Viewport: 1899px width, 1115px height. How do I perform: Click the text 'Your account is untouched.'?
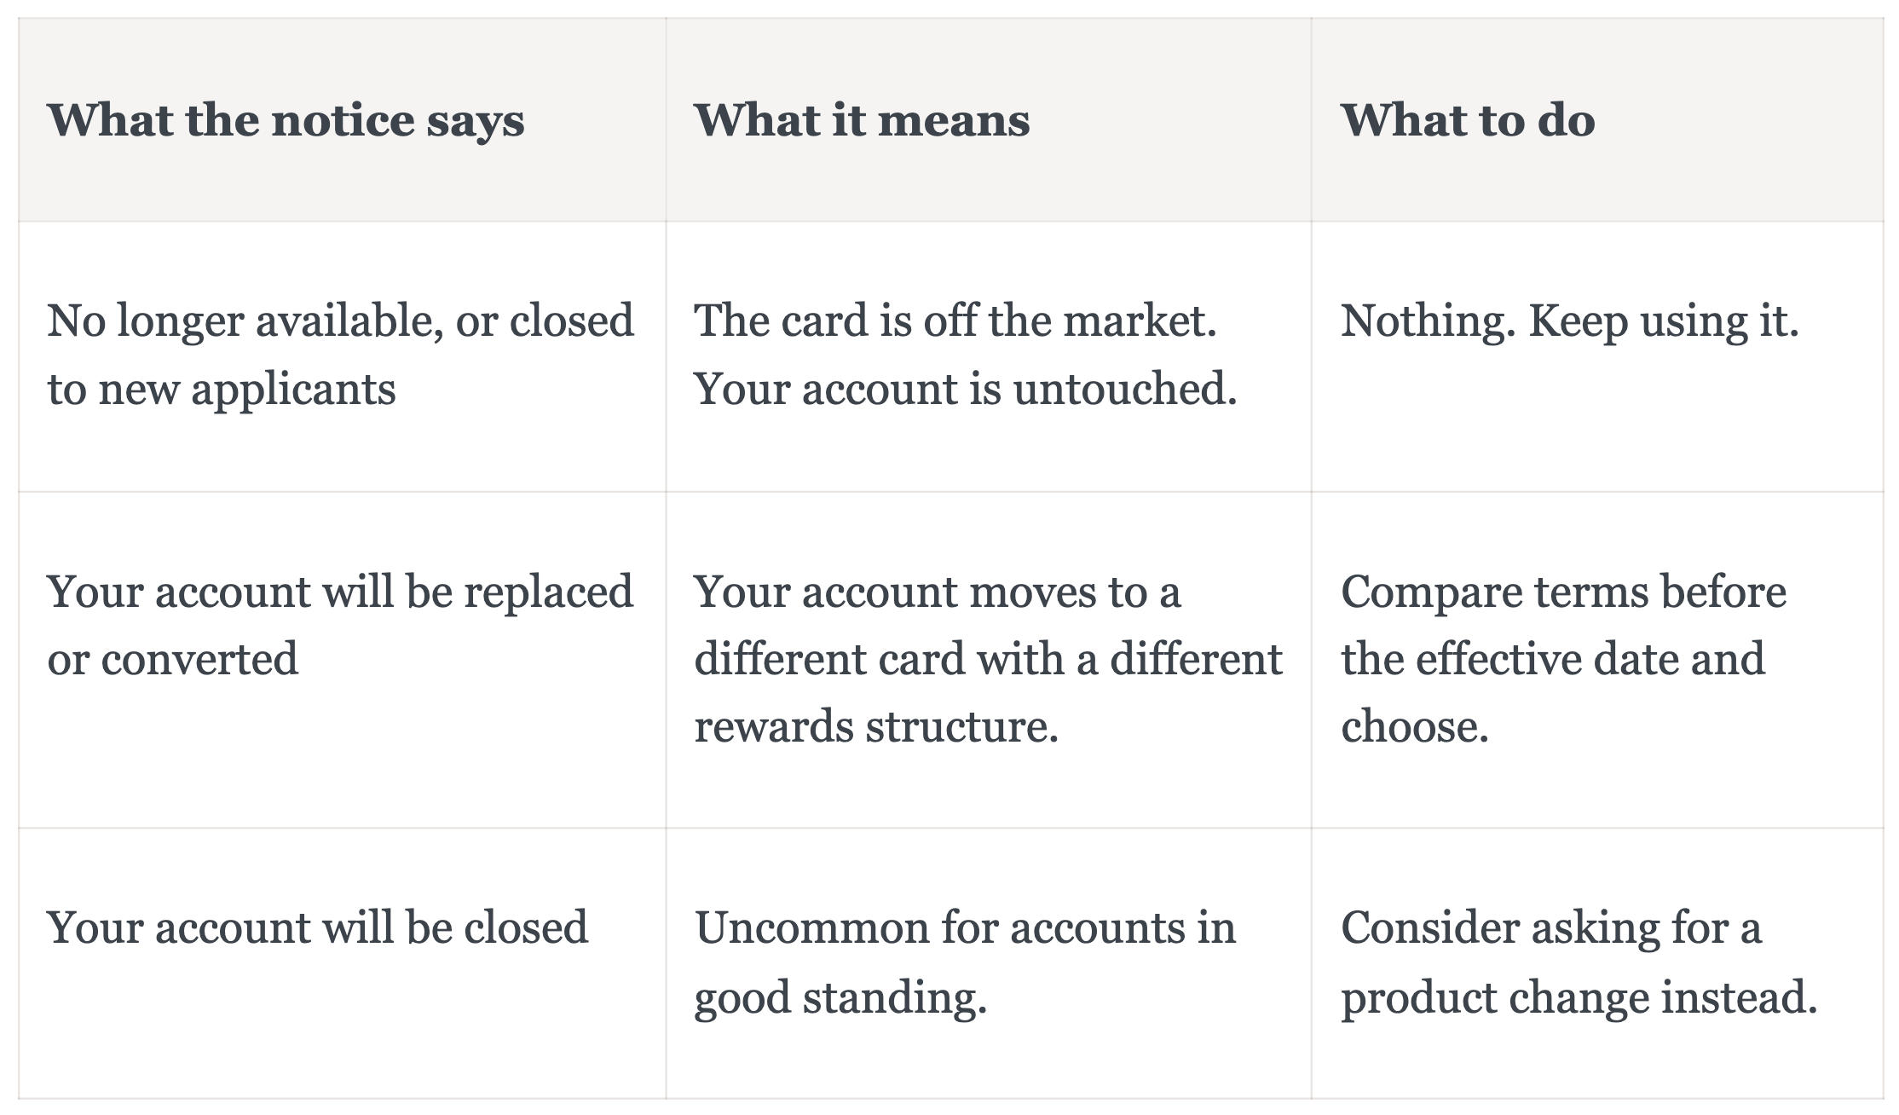[966, 390]
